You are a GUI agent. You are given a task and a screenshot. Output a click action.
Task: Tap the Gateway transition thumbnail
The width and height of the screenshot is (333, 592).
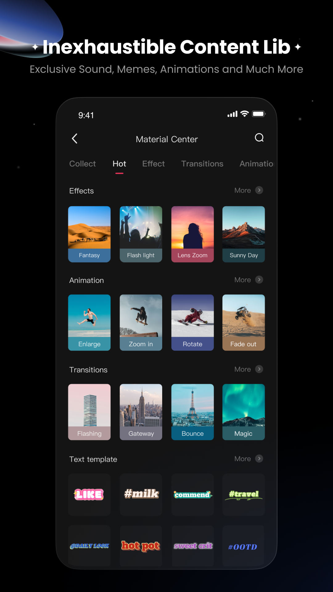pyautogui.click(x=141, y=412)
